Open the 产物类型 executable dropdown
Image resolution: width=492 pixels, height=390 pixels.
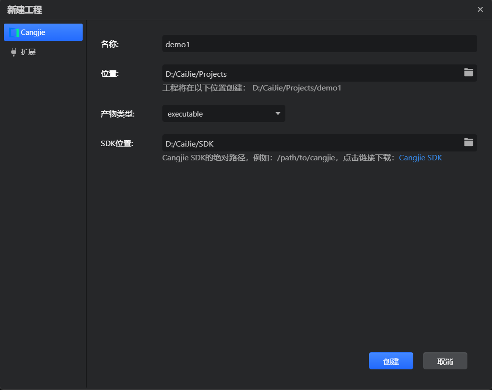[223, 114]
